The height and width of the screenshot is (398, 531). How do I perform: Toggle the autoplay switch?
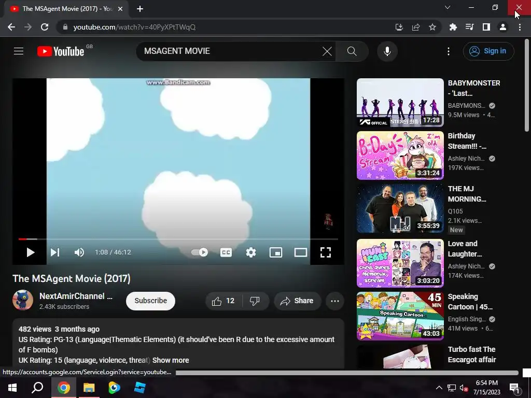click(x=200, y=252)
